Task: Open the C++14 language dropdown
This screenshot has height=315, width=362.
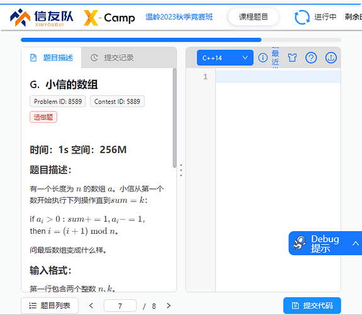Action: 225,58
